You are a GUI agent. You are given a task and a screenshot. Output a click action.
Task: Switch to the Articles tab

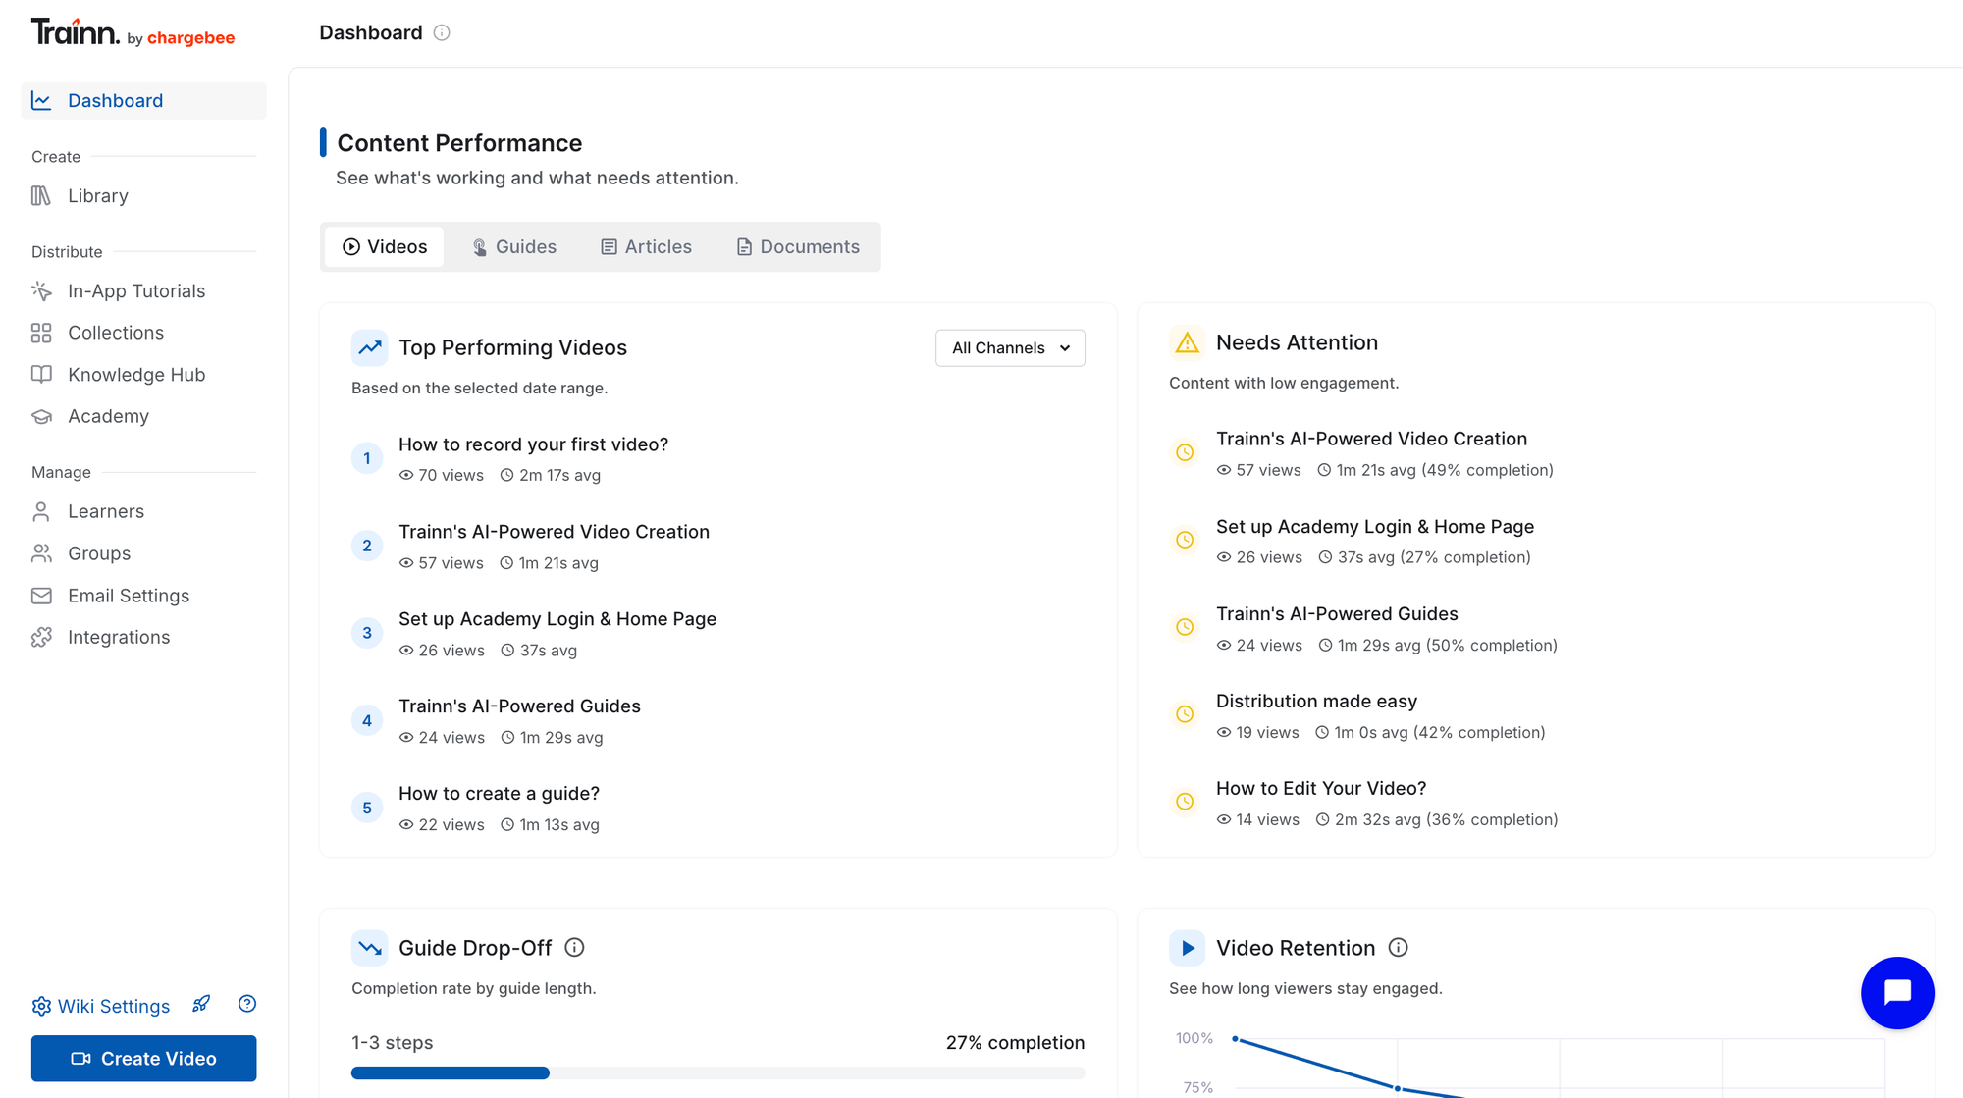(x=646, y=246)
